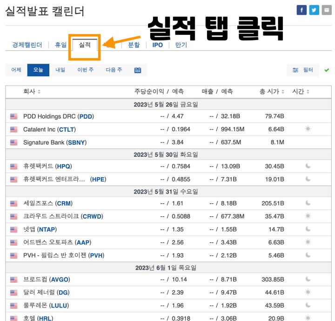
Task: Click the sun icon in Catalent row
Action: point(308,129)
